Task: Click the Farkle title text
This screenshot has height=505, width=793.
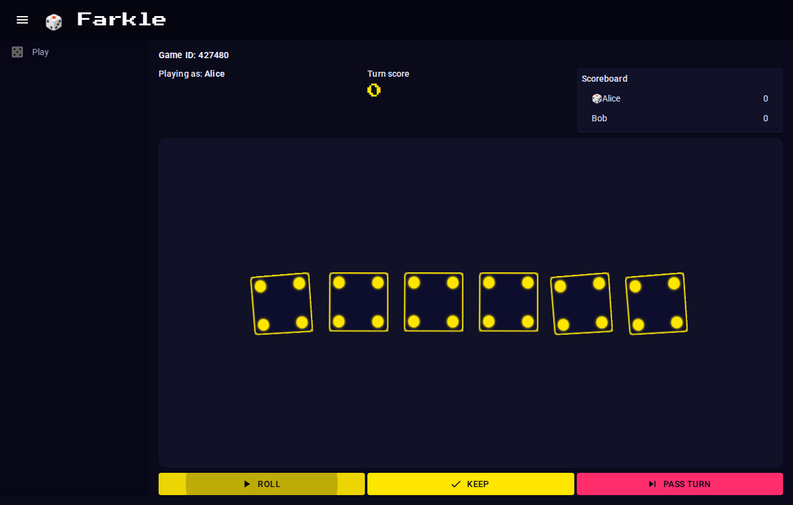Action: [121, 19]
